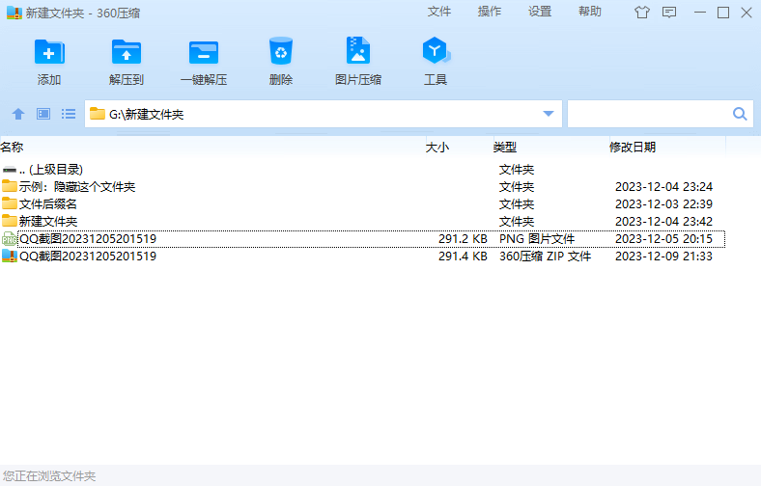
Task: Click the folder icon of the 新建文件夹 row
Action: [x=10, y=221]
